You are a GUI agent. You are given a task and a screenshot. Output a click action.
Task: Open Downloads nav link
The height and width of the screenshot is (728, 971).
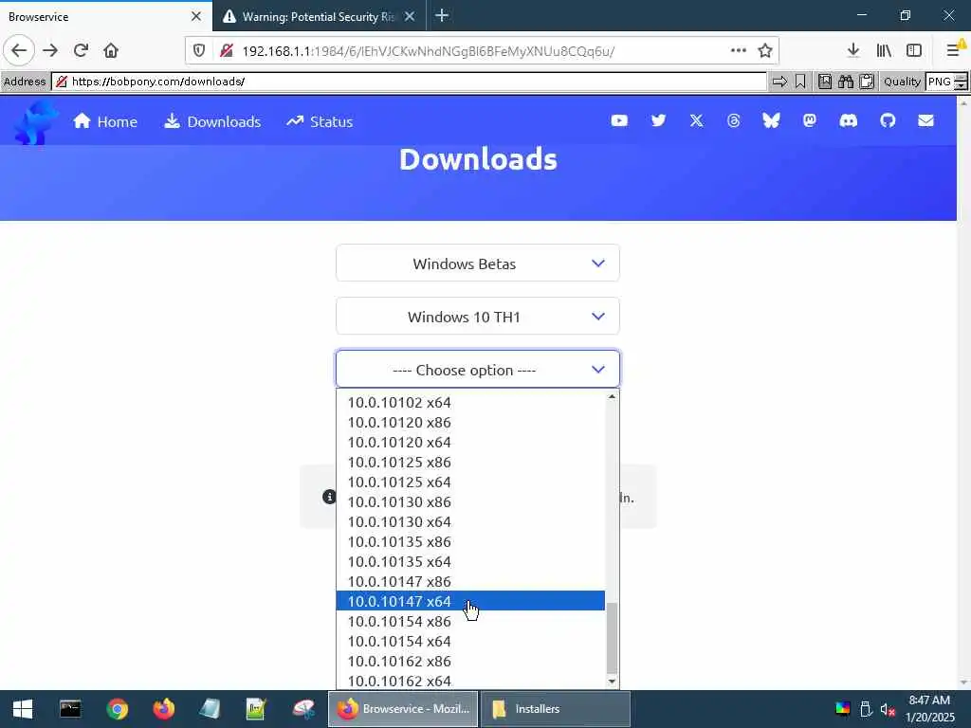[212, 121]
